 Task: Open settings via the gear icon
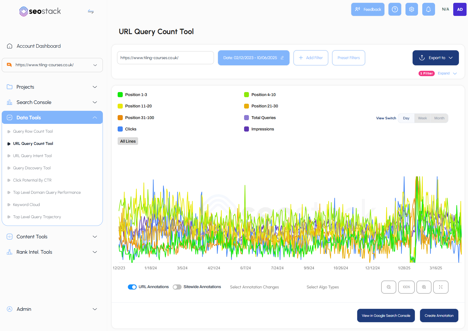point(411,9)
